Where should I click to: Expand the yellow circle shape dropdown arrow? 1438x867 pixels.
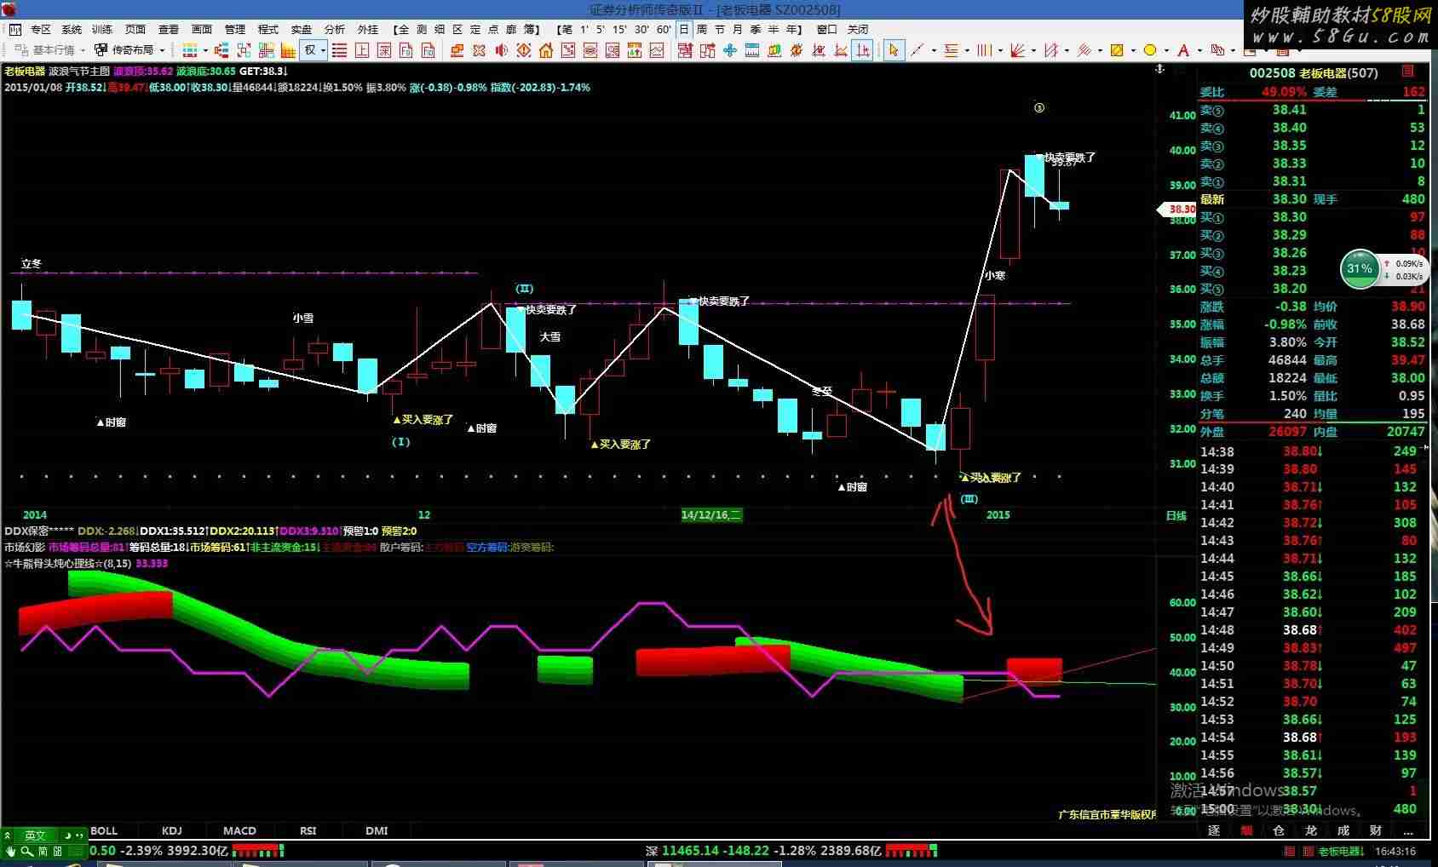point(1166,51)
